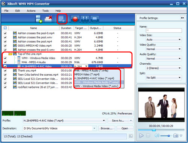Click the stop button under preview
The image size is (188, 143).
click(x=148, y=135)
